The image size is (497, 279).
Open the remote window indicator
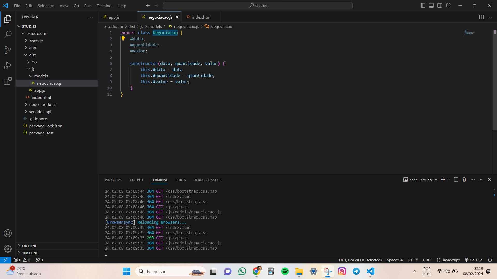[5, 260]
